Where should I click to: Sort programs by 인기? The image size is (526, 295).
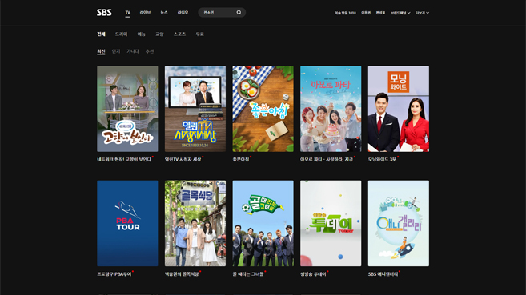coord(116,51)
